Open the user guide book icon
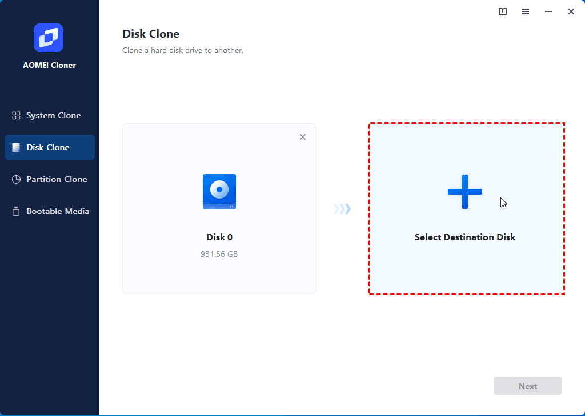The height and width of the screenshot is (416, 585). [503, 11]
